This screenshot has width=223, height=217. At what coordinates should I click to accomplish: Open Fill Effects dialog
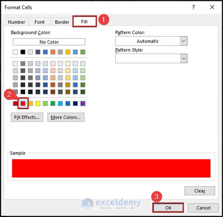point(27,117)
